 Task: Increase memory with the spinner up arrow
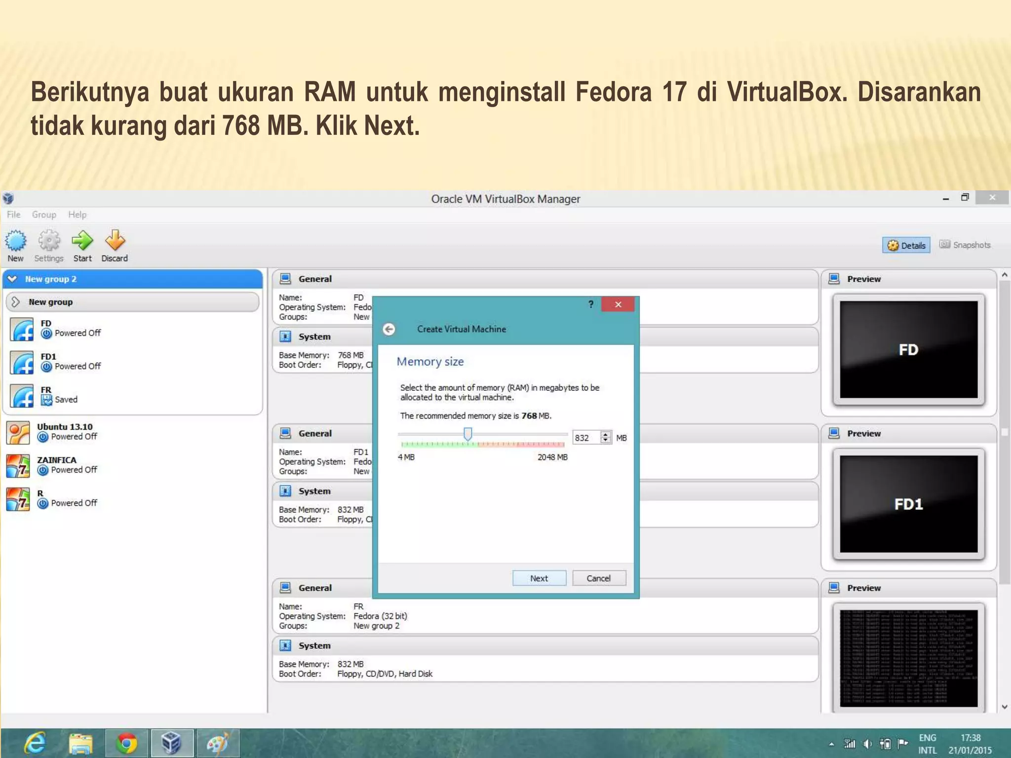click(x=606, y=434)
